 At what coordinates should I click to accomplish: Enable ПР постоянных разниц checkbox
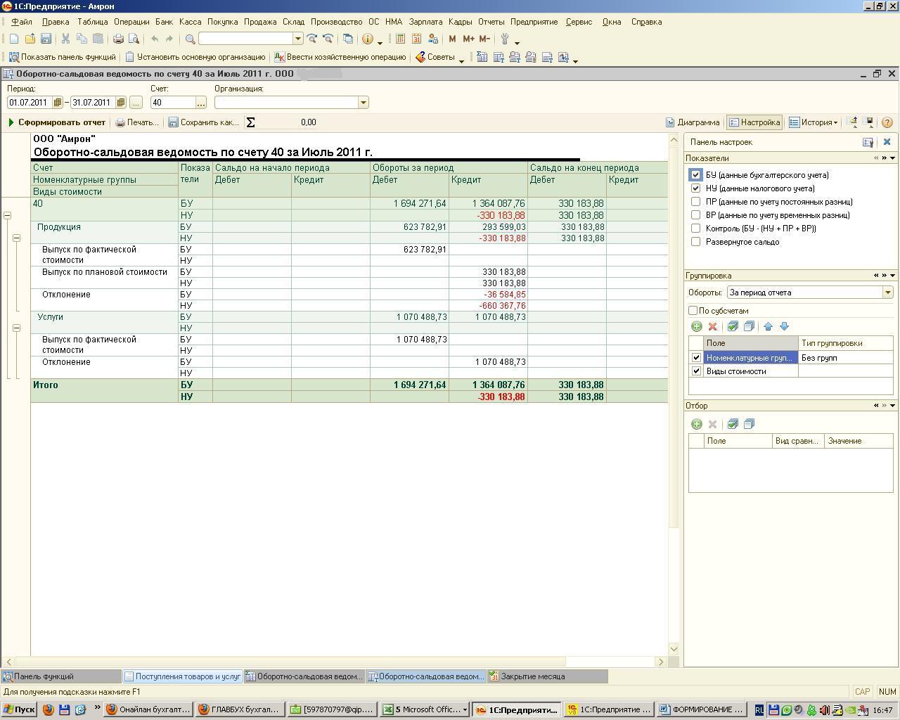coord(695,202)
